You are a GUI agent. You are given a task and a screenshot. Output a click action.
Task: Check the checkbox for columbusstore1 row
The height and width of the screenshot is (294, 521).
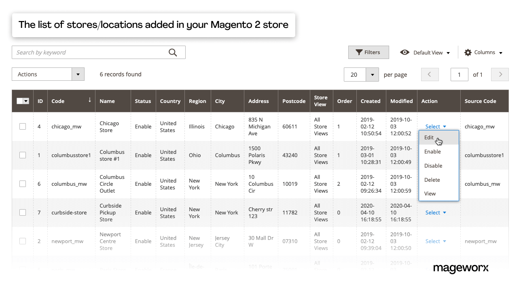[x=23, y=155]
